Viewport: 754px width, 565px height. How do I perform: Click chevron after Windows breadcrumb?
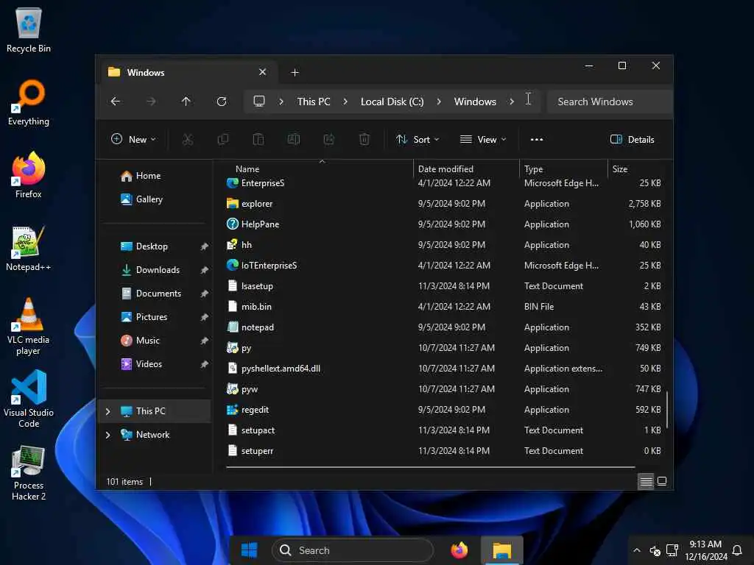[512, 102]
